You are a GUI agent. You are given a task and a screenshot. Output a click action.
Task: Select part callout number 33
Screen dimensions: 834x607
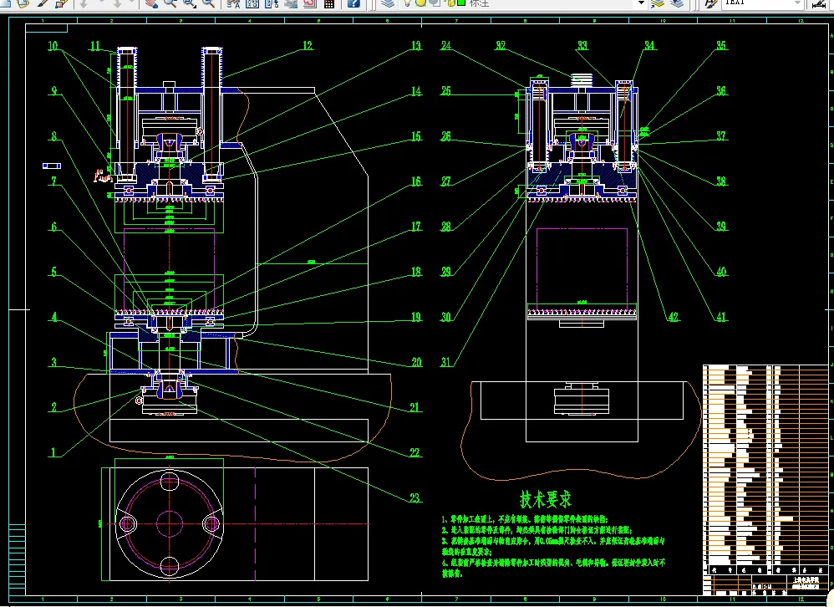coord(582,46)
